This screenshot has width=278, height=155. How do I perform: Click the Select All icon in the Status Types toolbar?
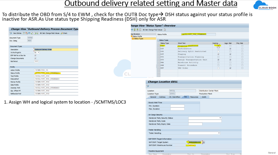tap(135, 30)
